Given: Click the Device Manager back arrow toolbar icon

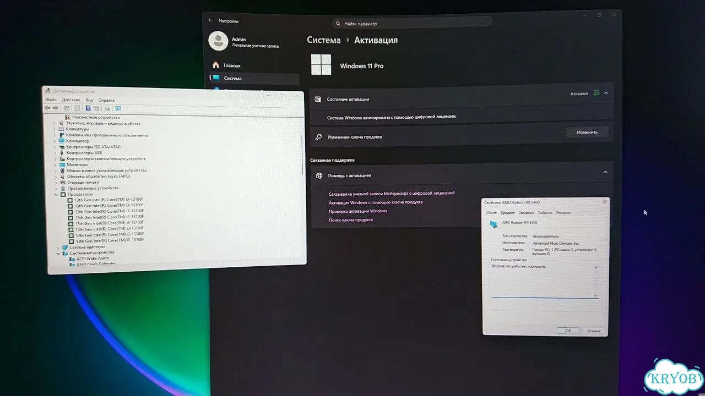Looking at the screenshot, I should pyautogui.click(x=47, y=108).
